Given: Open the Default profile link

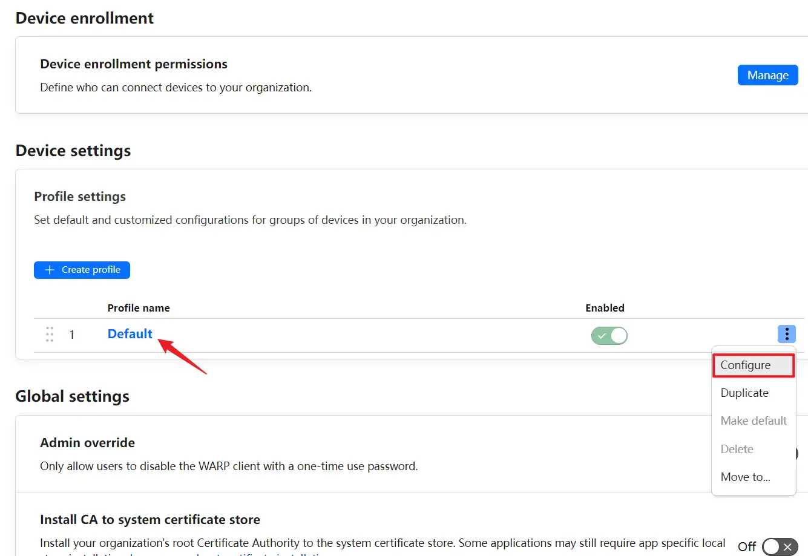Looking at the screenshot, I should click(130, 334).
